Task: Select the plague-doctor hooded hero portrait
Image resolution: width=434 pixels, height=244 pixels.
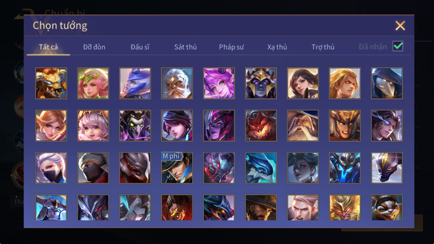Action: click(x=387, y=83)
